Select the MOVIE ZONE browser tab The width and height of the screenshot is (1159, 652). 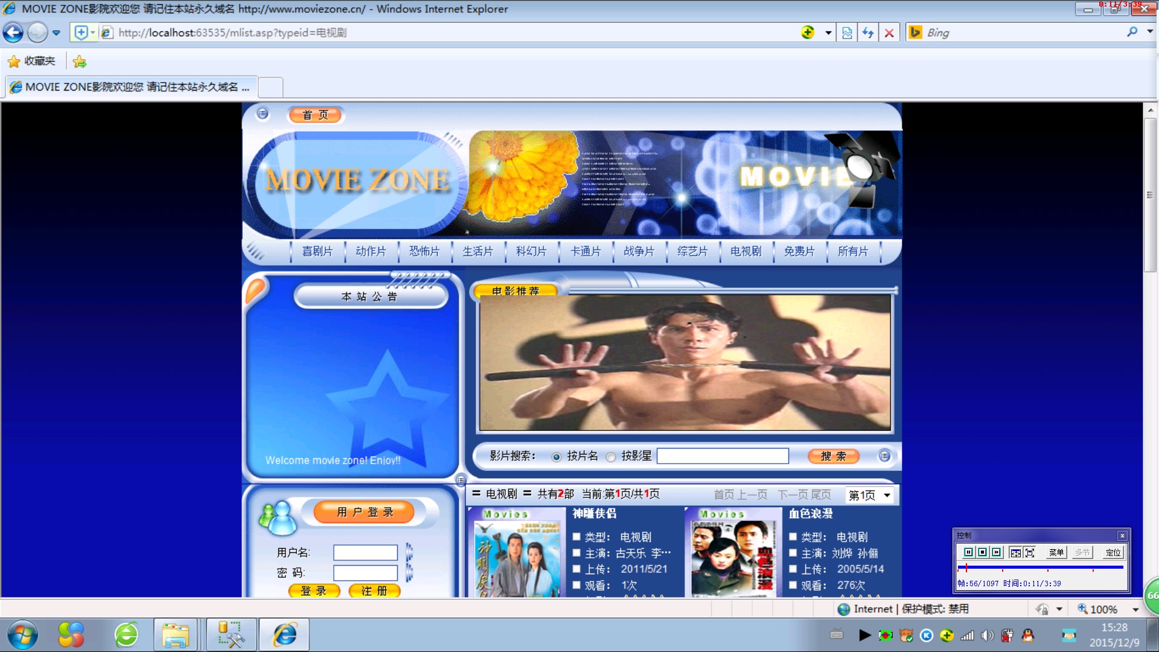132,87
